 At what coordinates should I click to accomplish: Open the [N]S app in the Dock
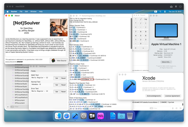click(x=100, y=116)
